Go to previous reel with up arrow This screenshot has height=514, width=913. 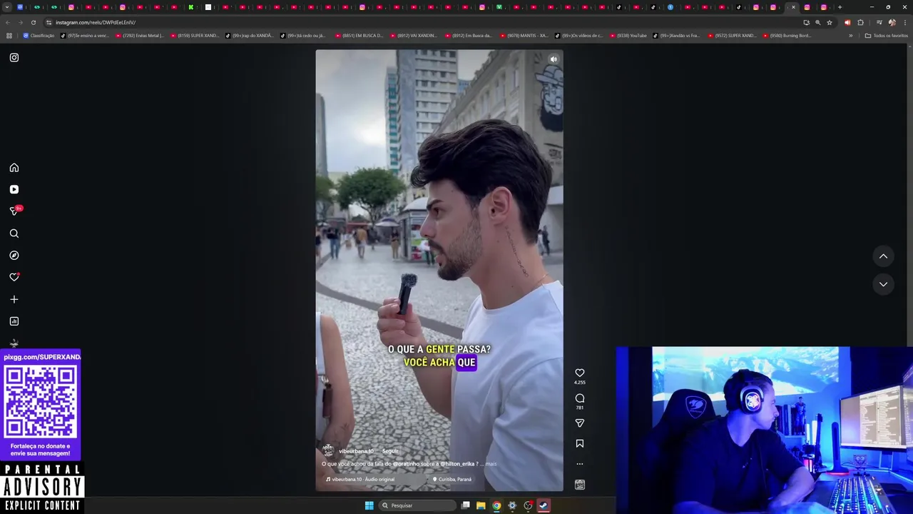883,256
